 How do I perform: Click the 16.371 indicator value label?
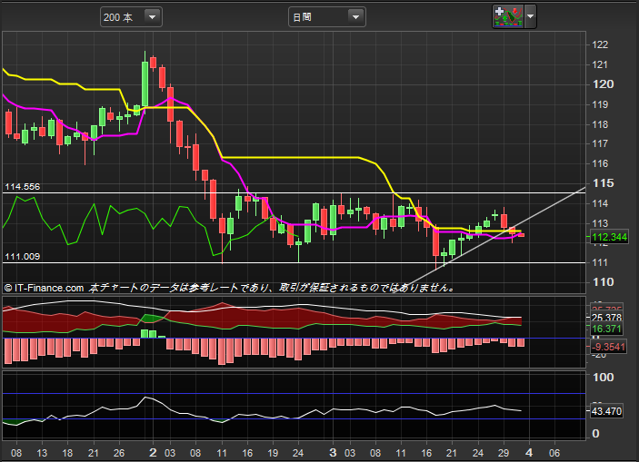coord(606,329)
